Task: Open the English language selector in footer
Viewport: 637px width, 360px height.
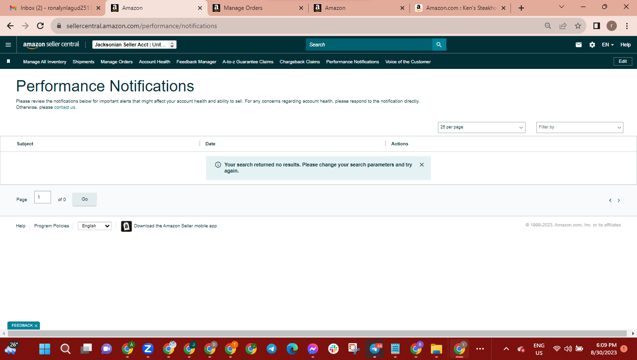Action: coord(95,226)
